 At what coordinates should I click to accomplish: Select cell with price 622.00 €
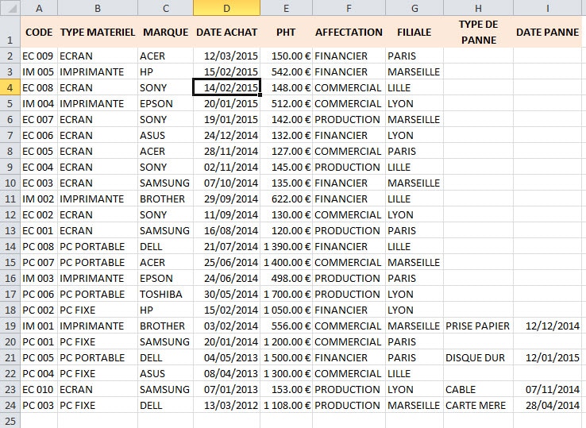click(x=286, y=199)
